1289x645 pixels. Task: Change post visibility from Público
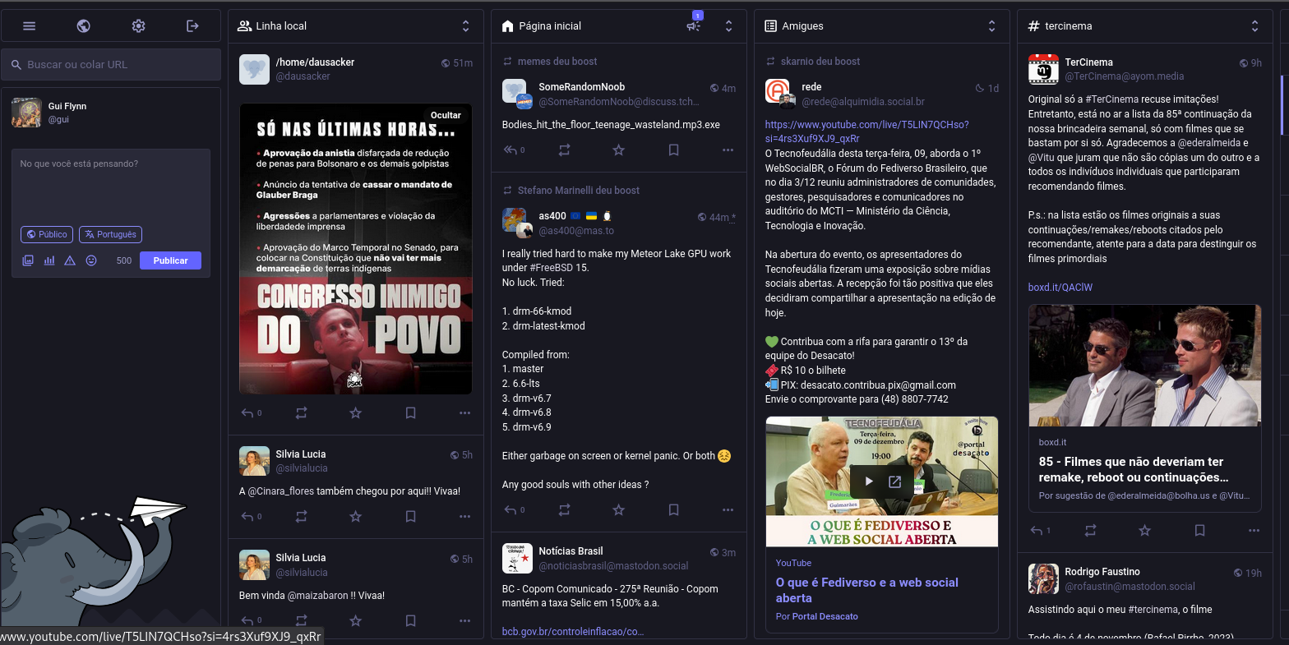tap(47, 234)
